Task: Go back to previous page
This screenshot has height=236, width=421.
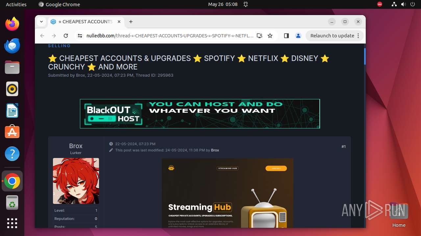Action: [x=42, y=36]
